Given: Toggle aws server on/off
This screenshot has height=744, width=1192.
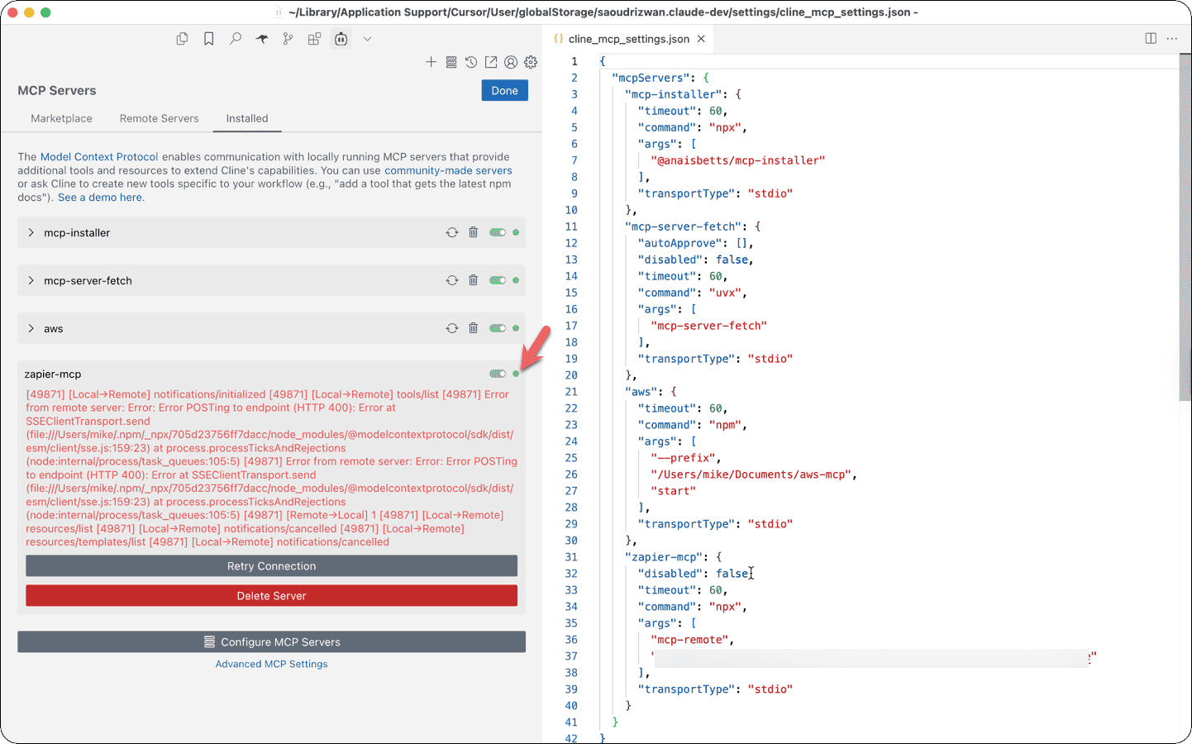Looking at the screenshot, I should click(498, 328).
